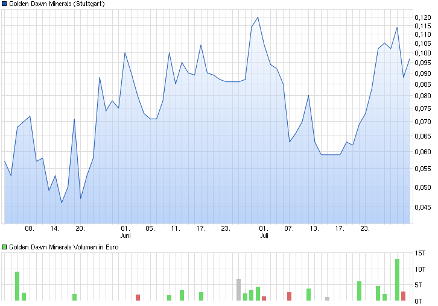Click the 0,120 price axis label
The height and width of the screenshot is (306, 438).
(x=423, y=17)
